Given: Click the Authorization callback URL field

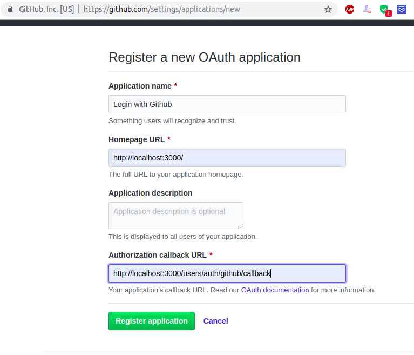Looking at the screenshot, I should click(227, 273).
